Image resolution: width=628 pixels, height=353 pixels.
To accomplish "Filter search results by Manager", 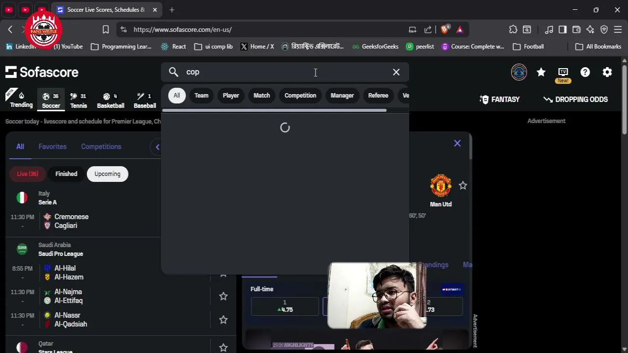I will click(x=342, y=96).
